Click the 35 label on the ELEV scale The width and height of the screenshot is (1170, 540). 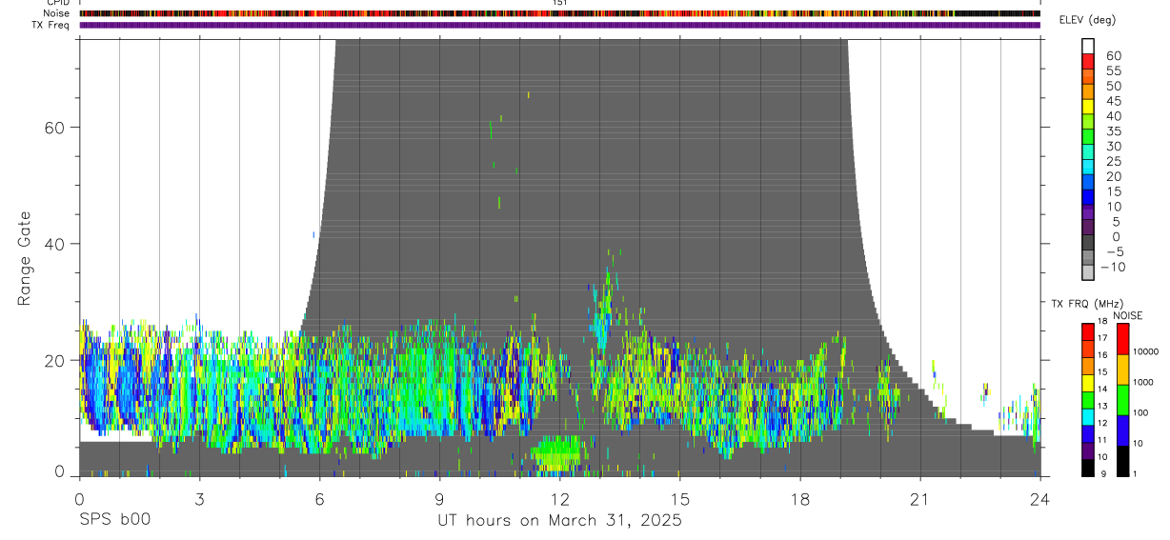click(x=1113, y=131)
